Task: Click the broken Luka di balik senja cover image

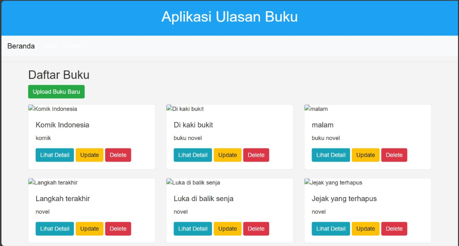Action: [x=193, y=182]
